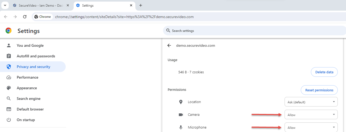The height and width of the screenshot is (132, 346).
Task: Open You and Google settings
Action: pyautogui.click(x=30, y=45)
